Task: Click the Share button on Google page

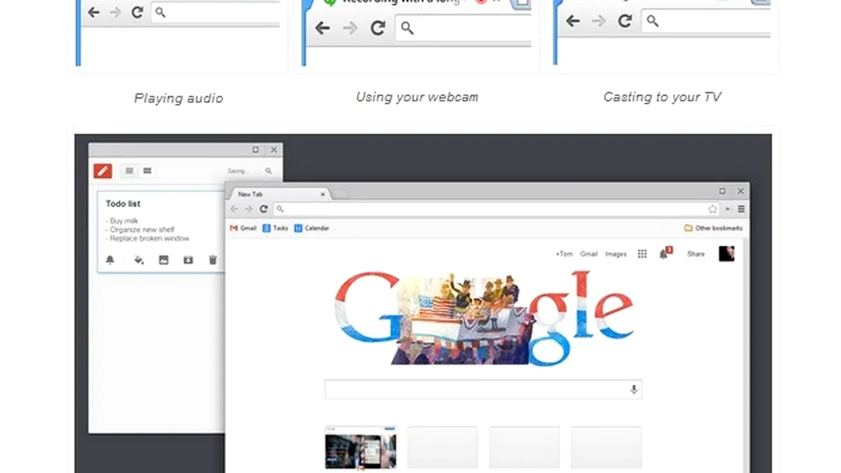Action: (x=696, y=254)
